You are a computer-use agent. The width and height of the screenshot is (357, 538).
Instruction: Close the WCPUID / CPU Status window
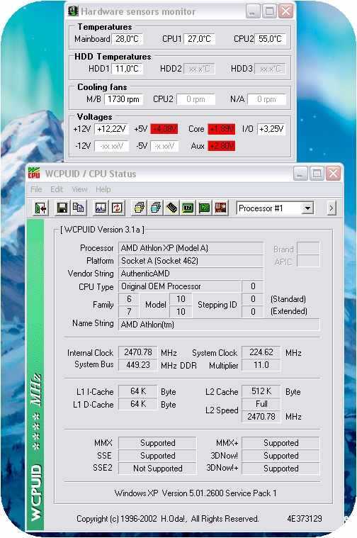333,174
